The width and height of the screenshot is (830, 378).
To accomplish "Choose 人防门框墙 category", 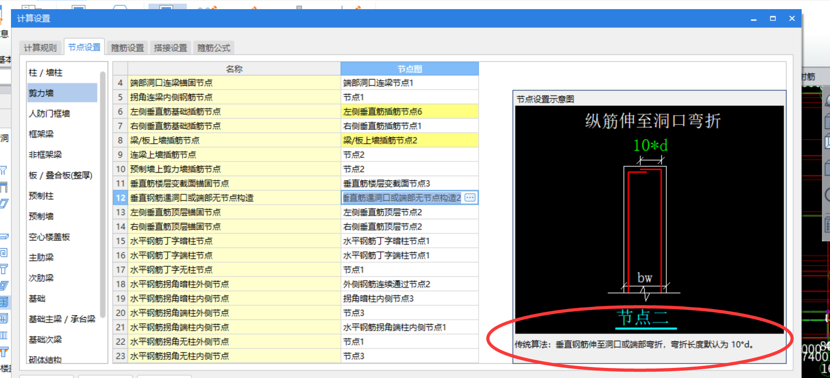I will tap(62, 114).
